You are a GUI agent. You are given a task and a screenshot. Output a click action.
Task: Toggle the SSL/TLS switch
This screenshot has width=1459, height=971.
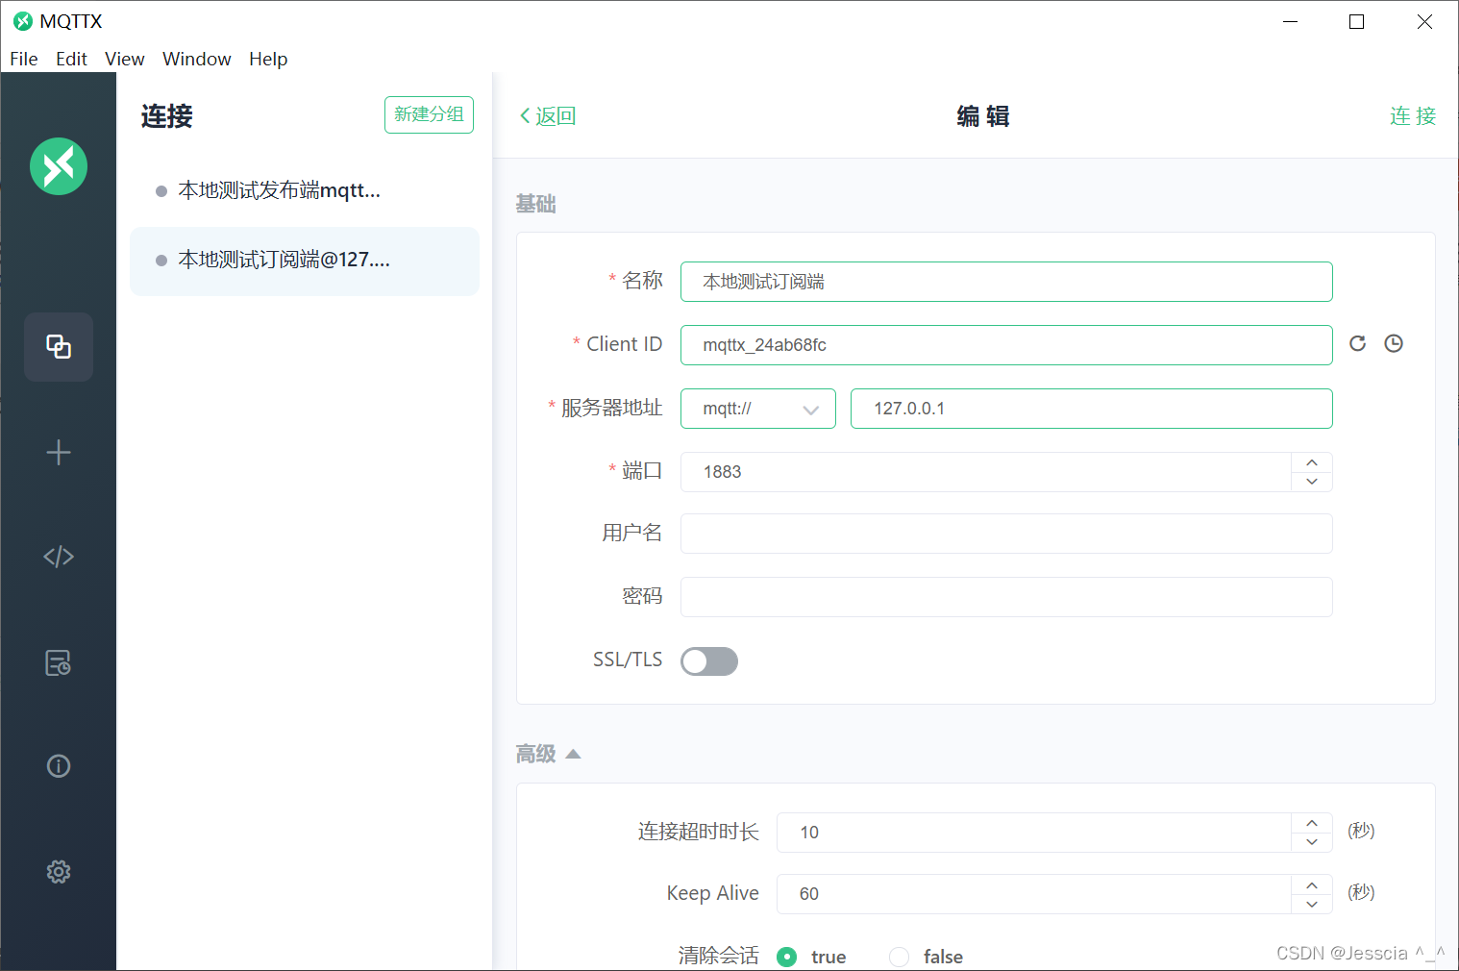pos(709,661)
